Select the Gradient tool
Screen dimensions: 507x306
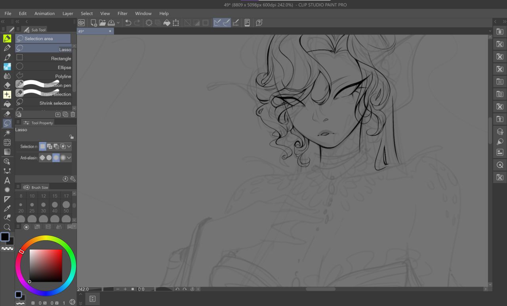tap(7, 152)
